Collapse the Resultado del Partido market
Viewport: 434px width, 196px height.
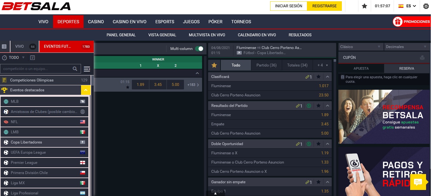327,106
